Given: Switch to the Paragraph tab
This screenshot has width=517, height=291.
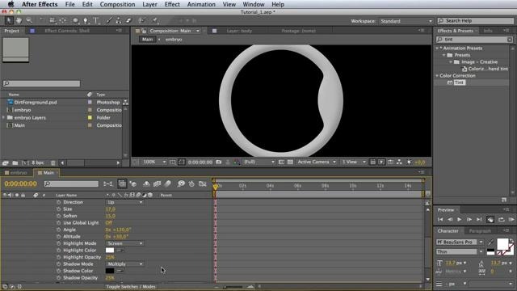Looking at the screenshot, I should pos(480,231).
